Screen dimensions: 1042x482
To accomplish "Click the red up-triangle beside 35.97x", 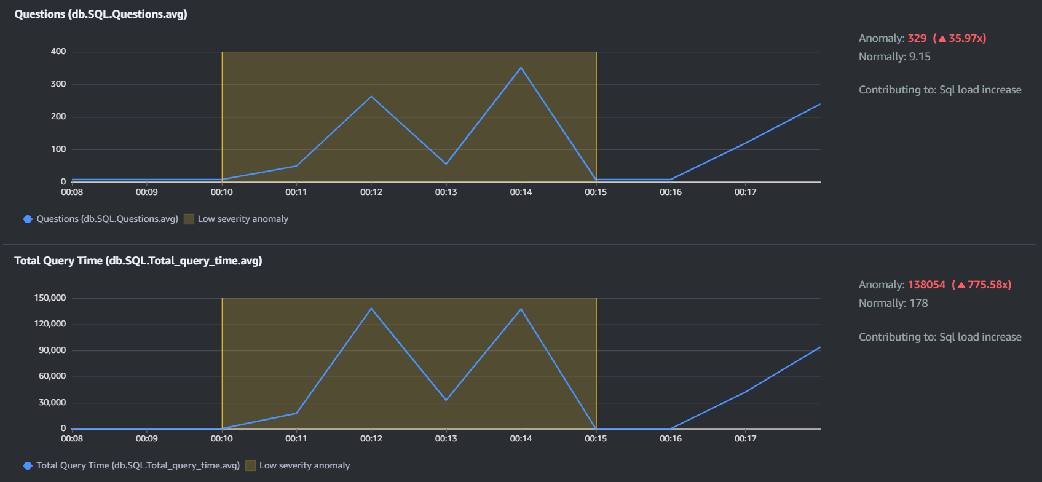I will tap(942, 38).
